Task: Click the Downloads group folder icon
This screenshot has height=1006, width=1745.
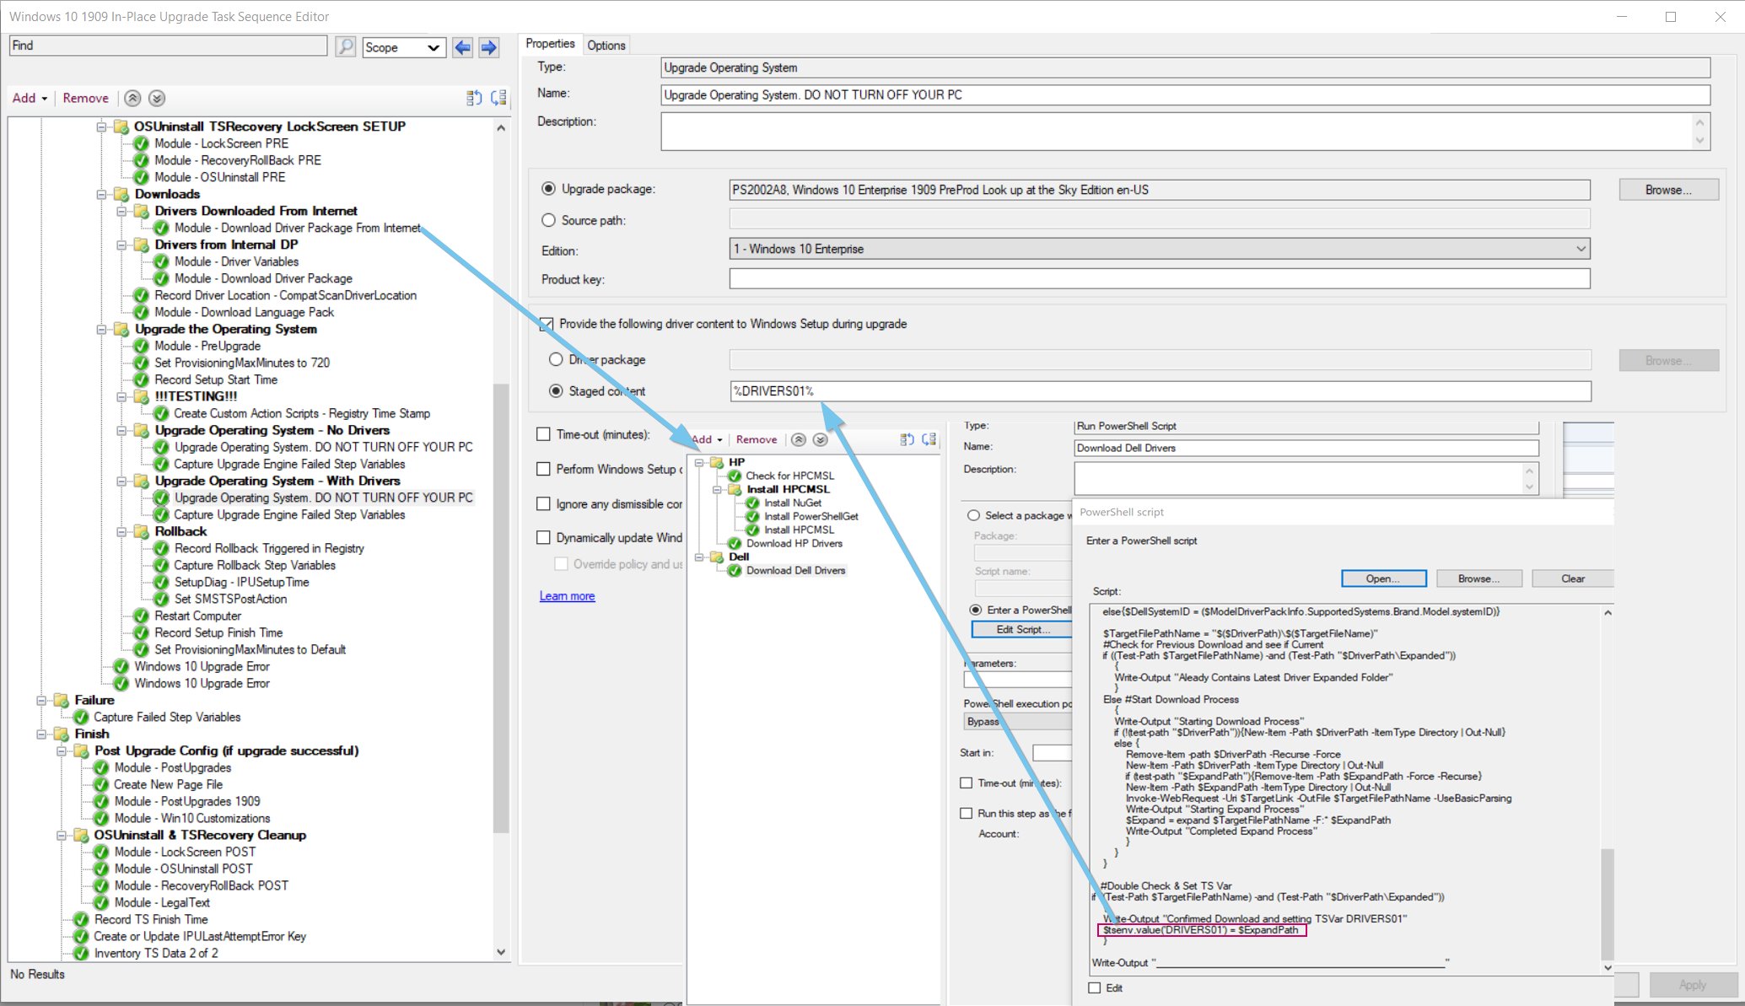Action: click(x=121, y=194)
